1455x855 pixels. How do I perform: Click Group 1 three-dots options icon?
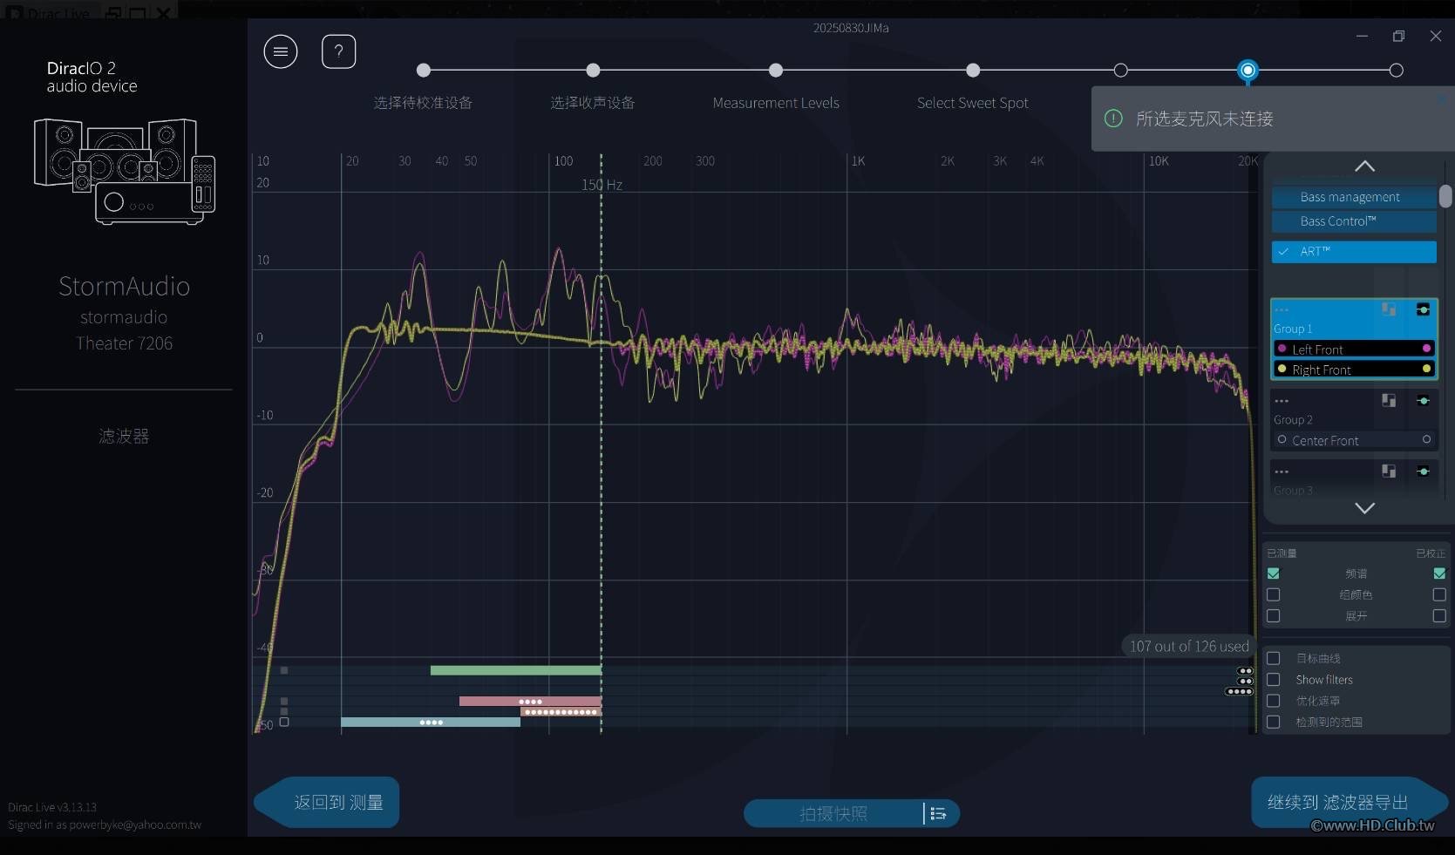point(1282,309)
